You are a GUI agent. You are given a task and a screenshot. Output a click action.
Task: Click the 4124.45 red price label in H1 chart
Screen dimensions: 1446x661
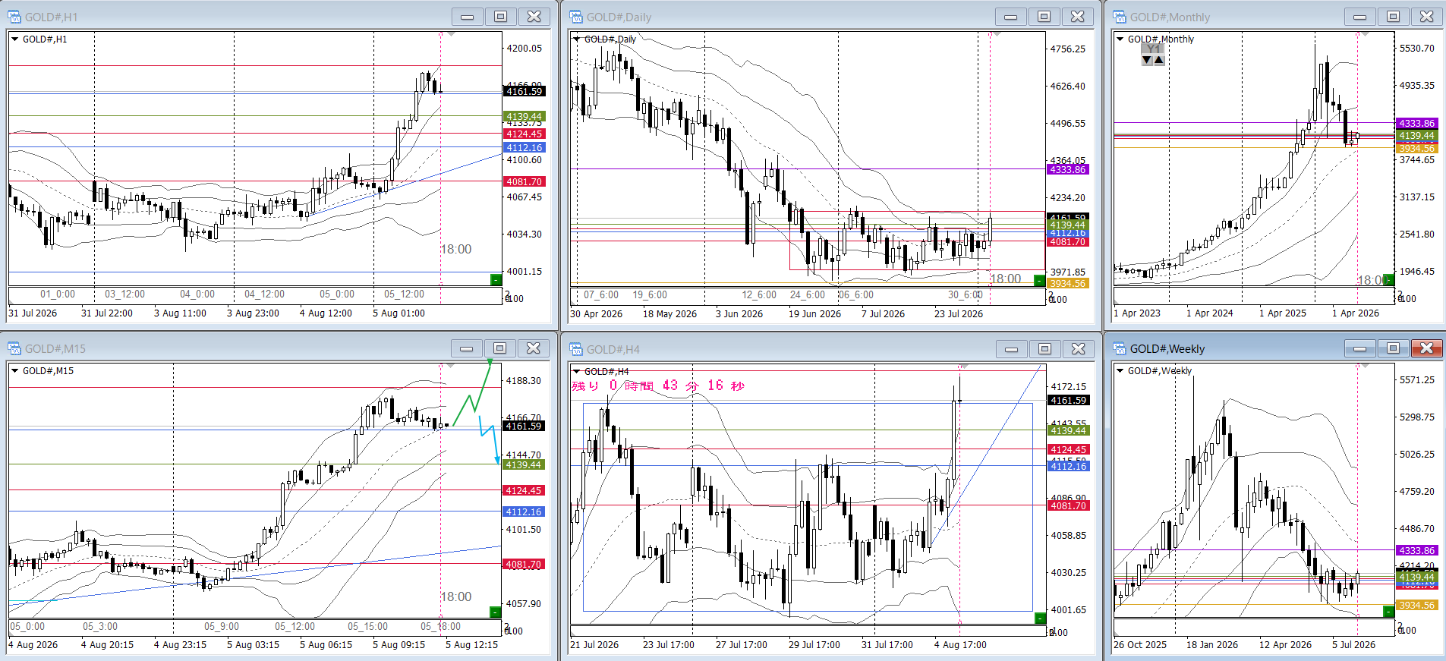coord(525,134)
